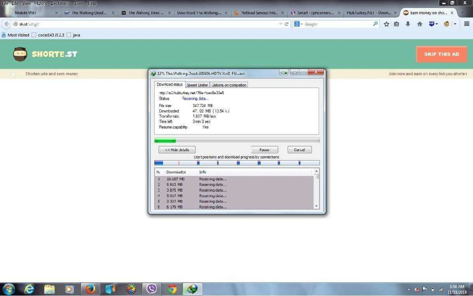Bookmark this page with the star icon

click(387, 24)
